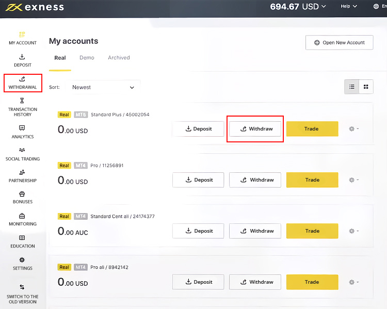This screenshot has height=309, width=387.
Task: Open Social Trading in sidebar
Action: pyautogui.click(x=23, y=155)
